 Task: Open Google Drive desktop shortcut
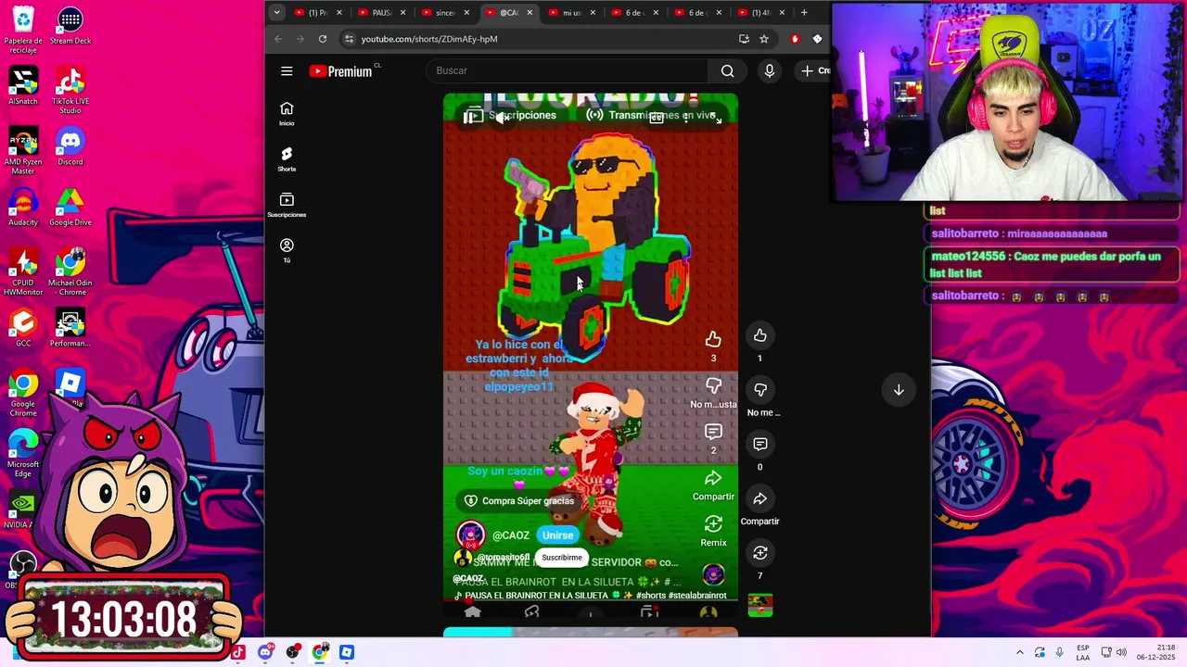[x=70, y=208]
